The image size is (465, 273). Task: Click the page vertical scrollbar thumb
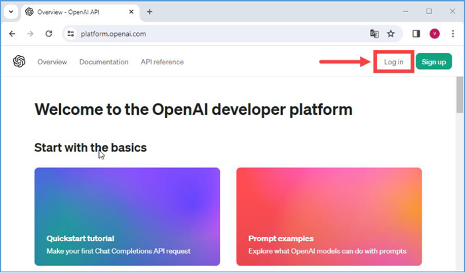pyautogui.click(x=460, y=95)
